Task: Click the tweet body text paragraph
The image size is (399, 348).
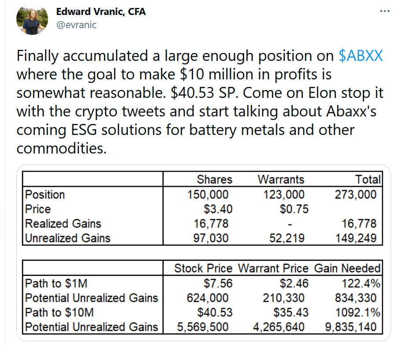Action: click(199, 102)
